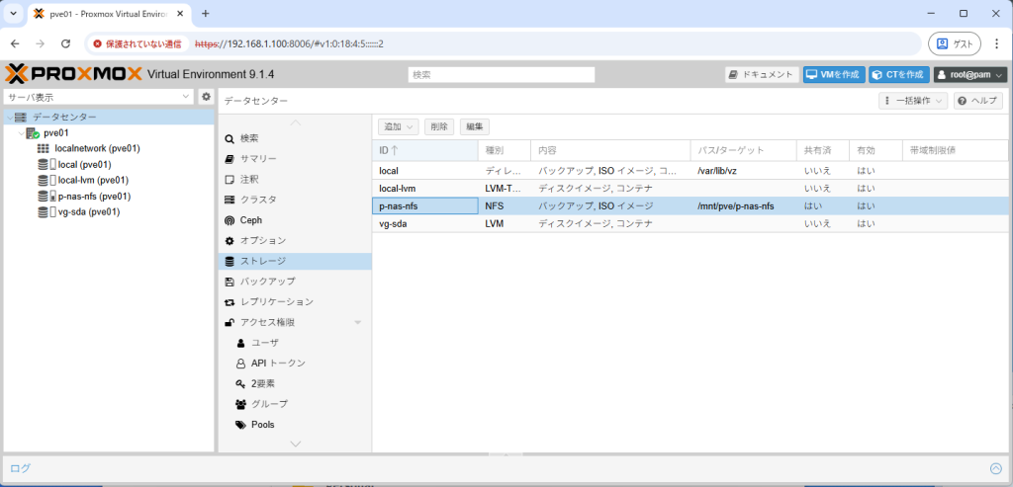Open a new browser tab

(206, 13)
